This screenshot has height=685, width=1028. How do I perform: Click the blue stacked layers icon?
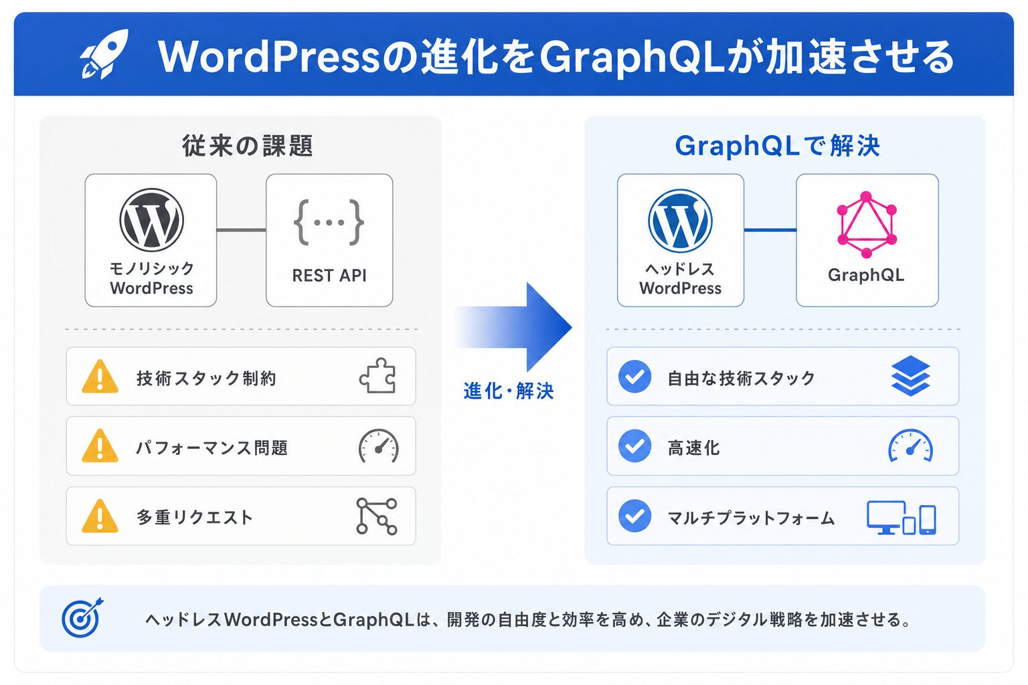[x=911, y=376]
